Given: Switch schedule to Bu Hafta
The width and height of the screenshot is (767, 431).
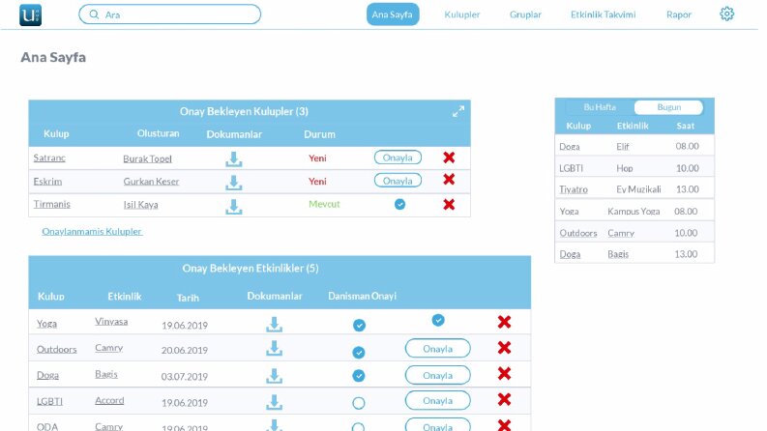Looking at the screenshot, I should coord(600,107).
